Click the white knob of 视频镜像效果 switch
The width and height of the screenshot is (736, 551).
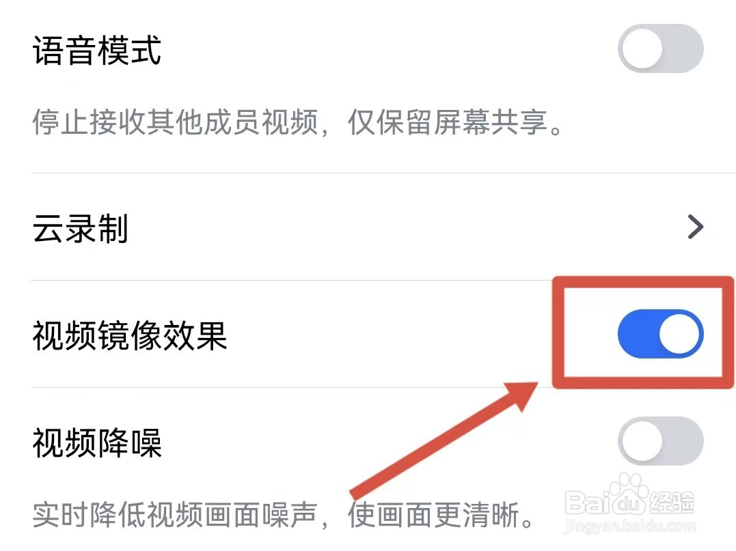pyautogui.click(x=679, y=334)
